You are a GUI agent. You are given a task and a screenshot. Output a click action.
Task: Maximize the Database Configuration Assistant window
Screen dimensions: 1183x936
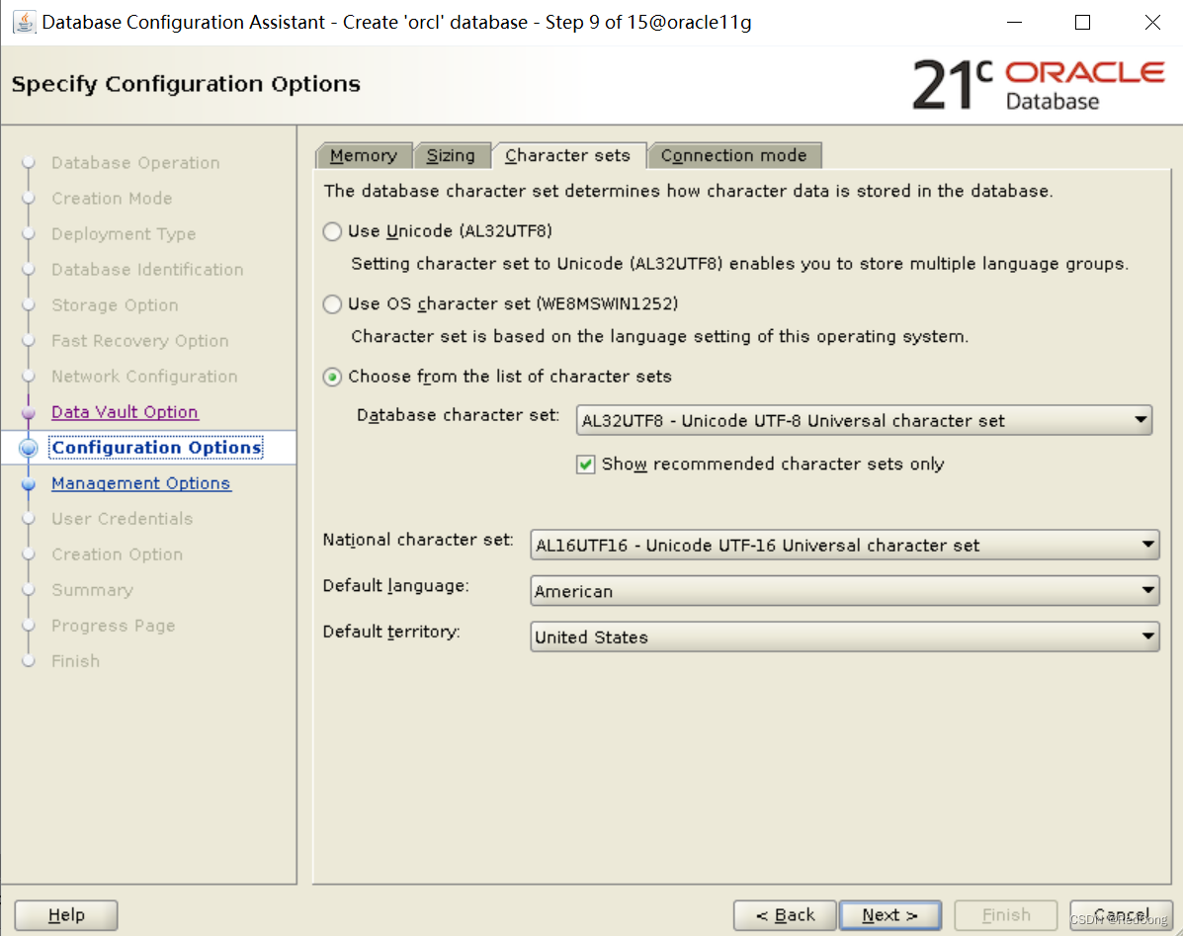[1082, 22]
